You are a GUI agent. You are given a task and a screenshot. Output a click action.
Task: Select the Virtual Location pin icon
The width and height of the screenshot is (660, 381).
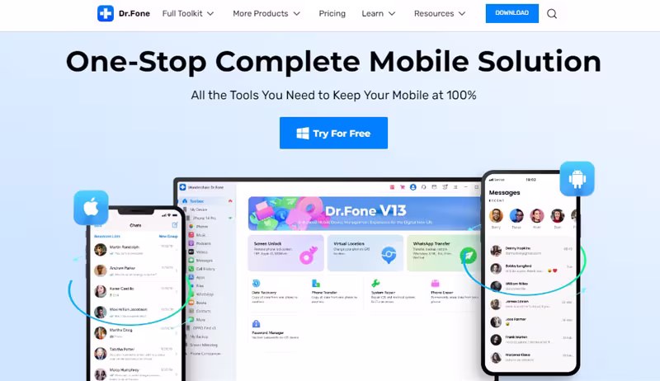click(388, 255)
